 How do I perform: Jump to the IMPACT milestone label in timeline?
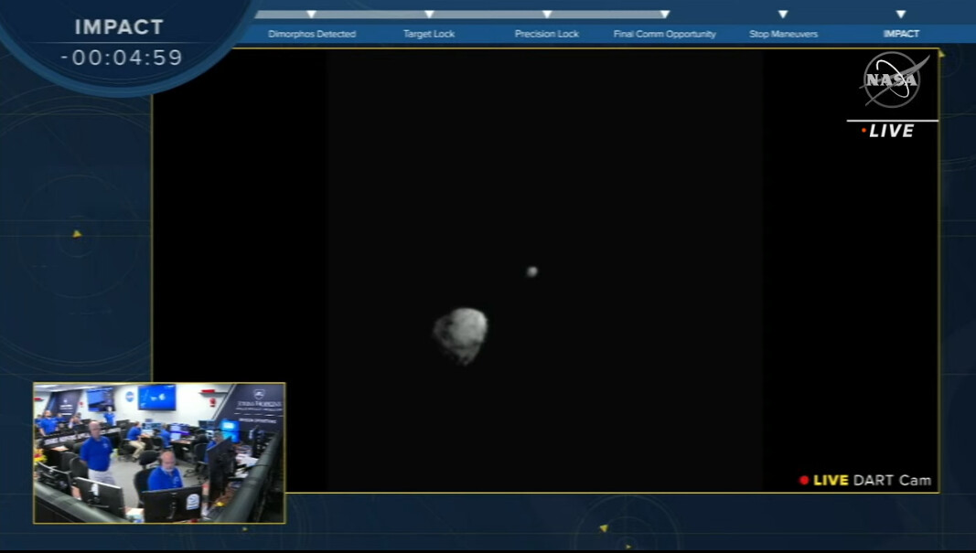tap(901, 34)
